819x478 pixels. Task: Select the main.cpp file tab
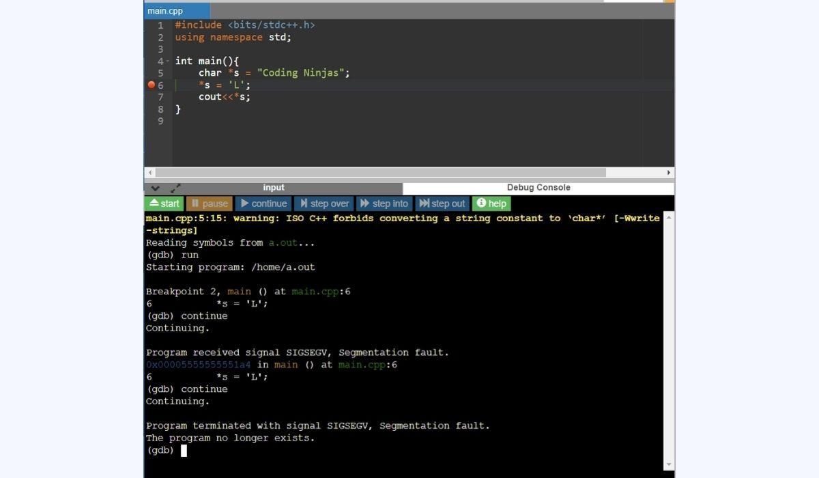tap(166, 10)
